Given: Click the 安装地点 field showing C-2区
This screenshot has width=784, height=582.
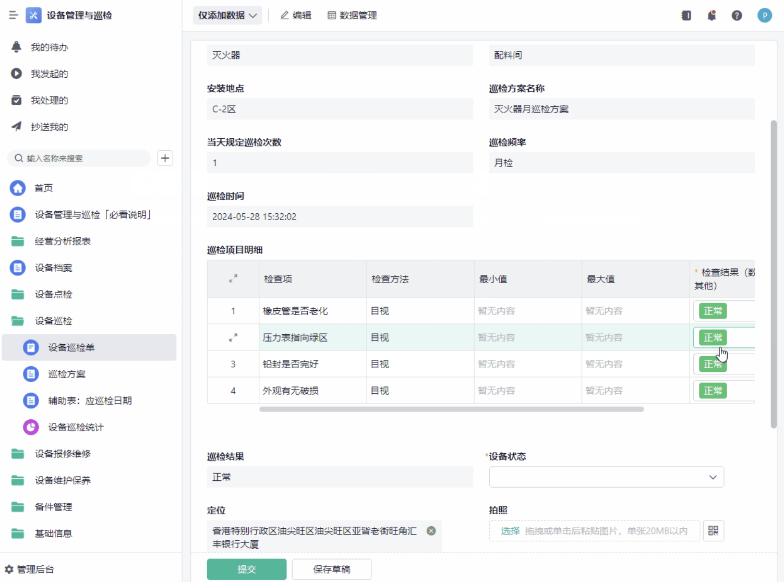Looking at the screenshot, I should pos(340,109).
